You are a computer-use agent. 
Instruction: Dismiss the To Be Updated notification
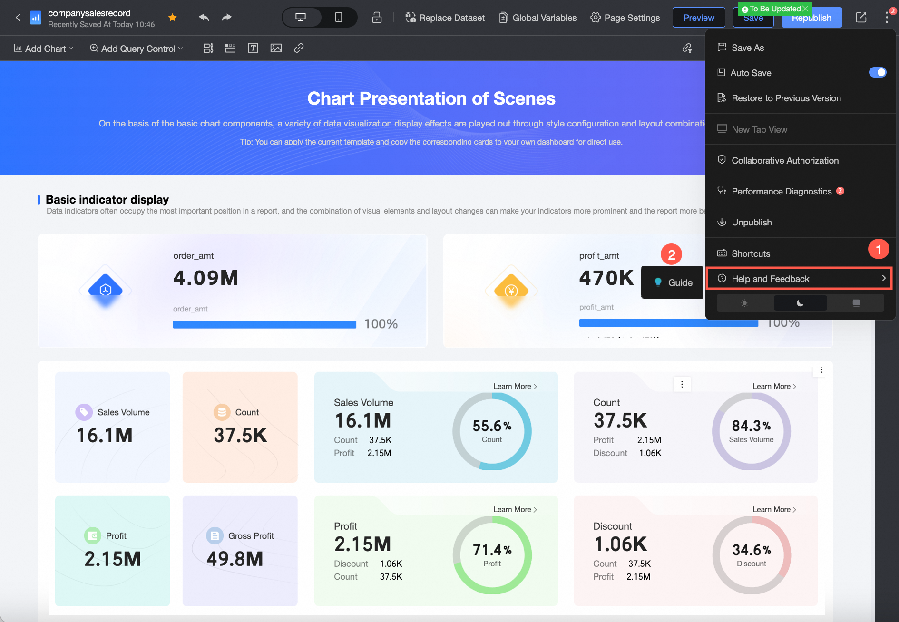click(805, 9)
